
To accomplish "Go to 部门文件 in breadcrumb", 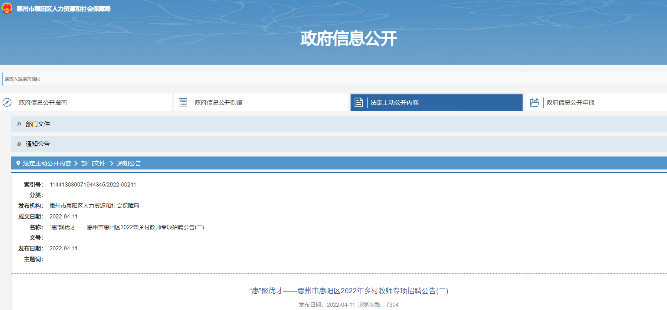I will pyautogui.click(x=93, y=163).
